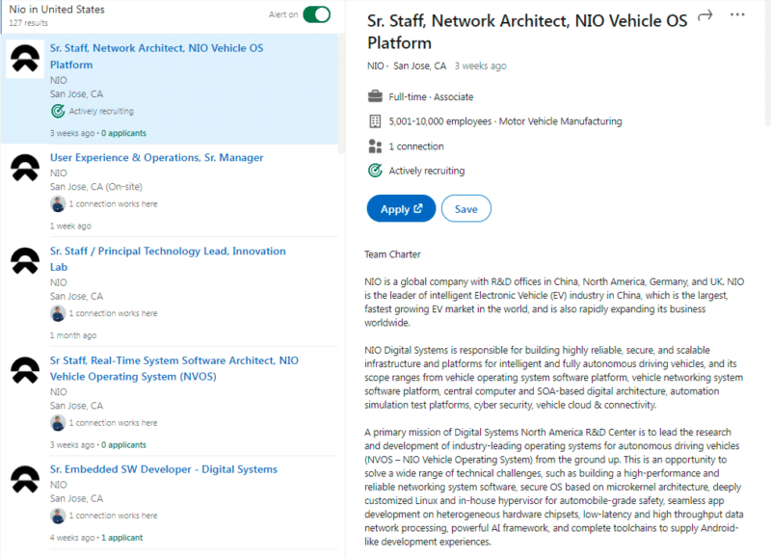Open Sr Staff Real-Time System Software Architect listing

(174, 369)
